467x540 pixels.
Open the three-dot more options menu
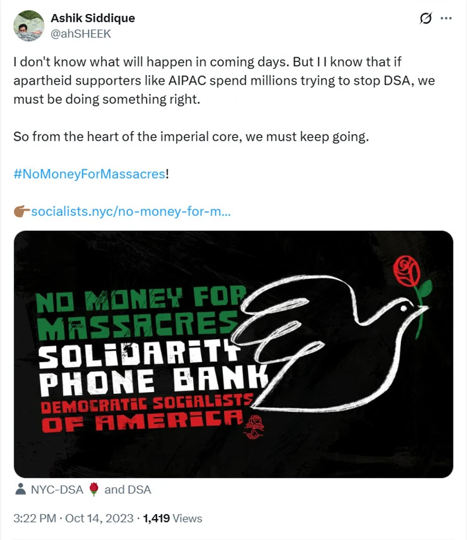tap(446, 19)
